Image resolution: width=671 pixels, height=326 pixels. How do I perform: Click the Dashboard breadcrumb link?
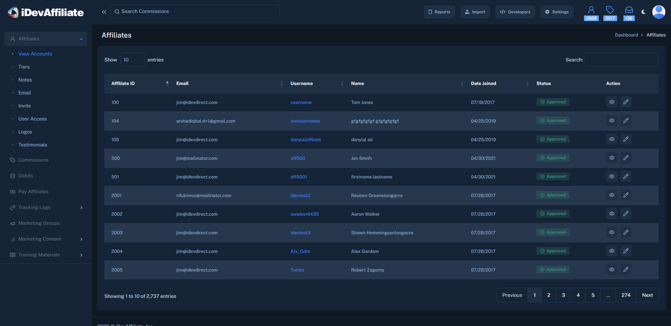626,35
